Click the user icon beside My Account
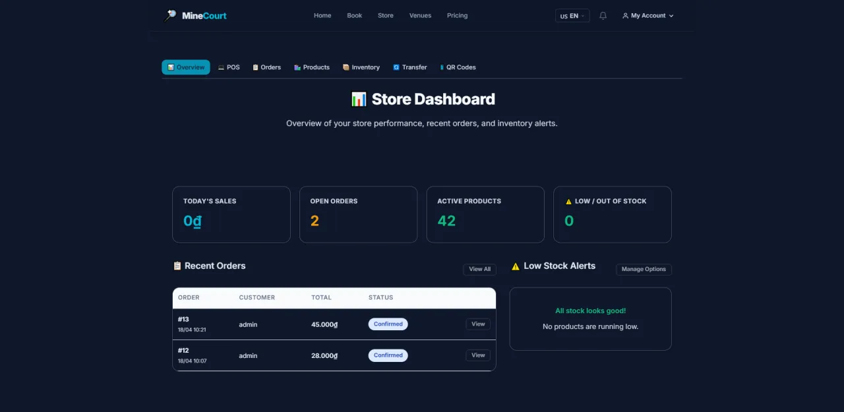 click(x=625, y=16)
